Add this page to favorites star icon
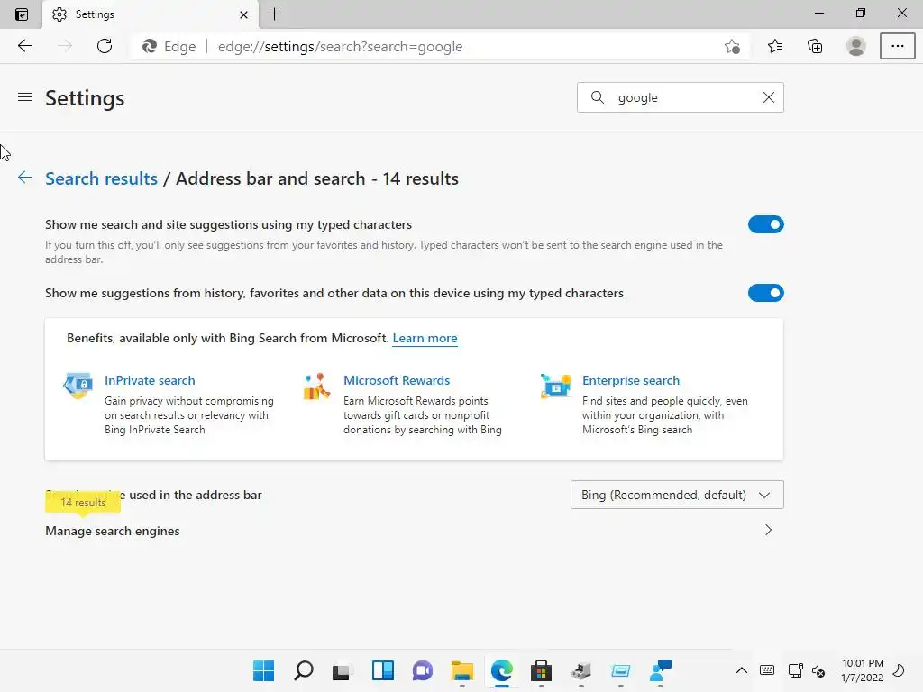Screen dimensions: 923x692 click(x=732, y=47)
